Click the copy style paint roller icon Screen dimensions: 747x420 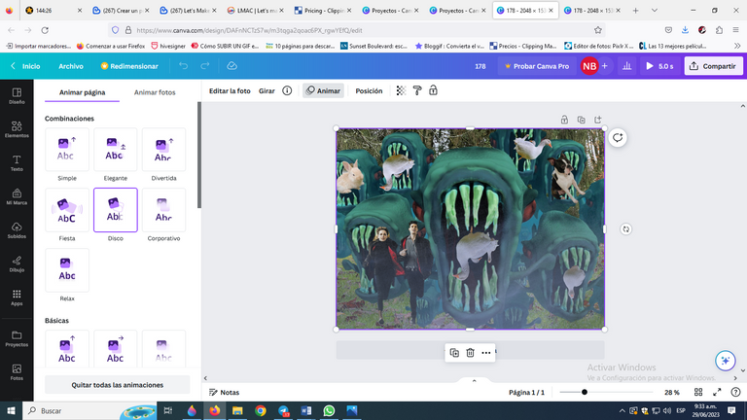(417, 90)
